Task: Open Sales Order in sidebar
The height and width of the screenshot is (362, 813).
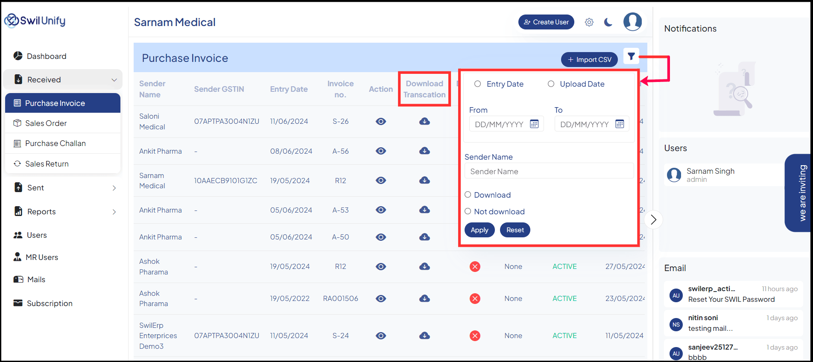Action: point(63,123)
